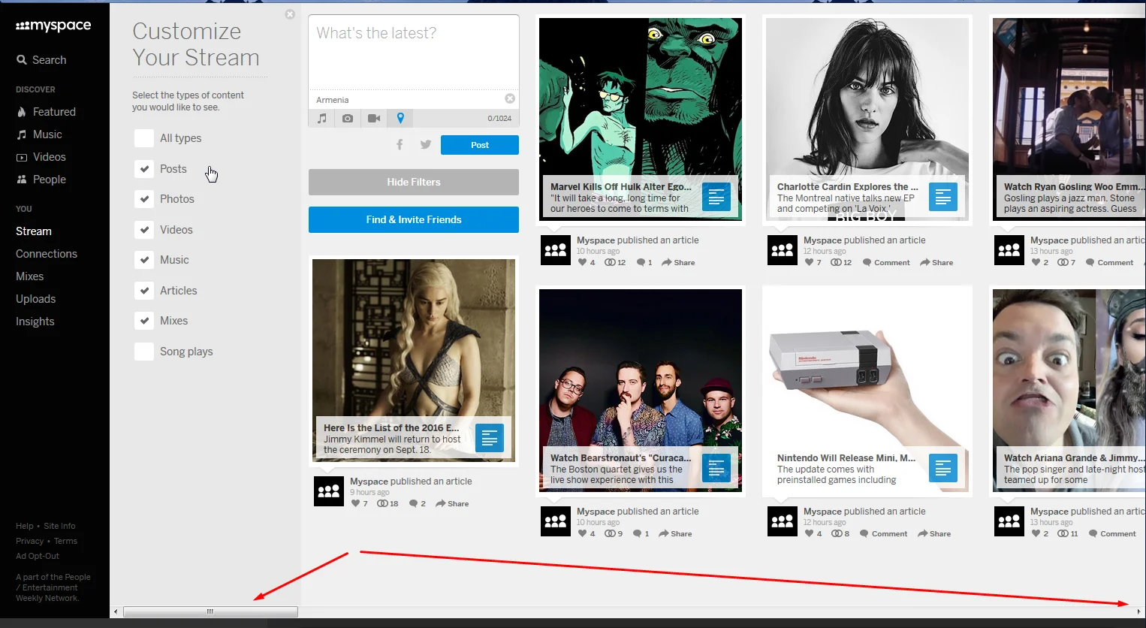Close the Customize Your Stream panel
This screenshot has height=628, width=1146.
pyautogui.click(x=290, y=14)
